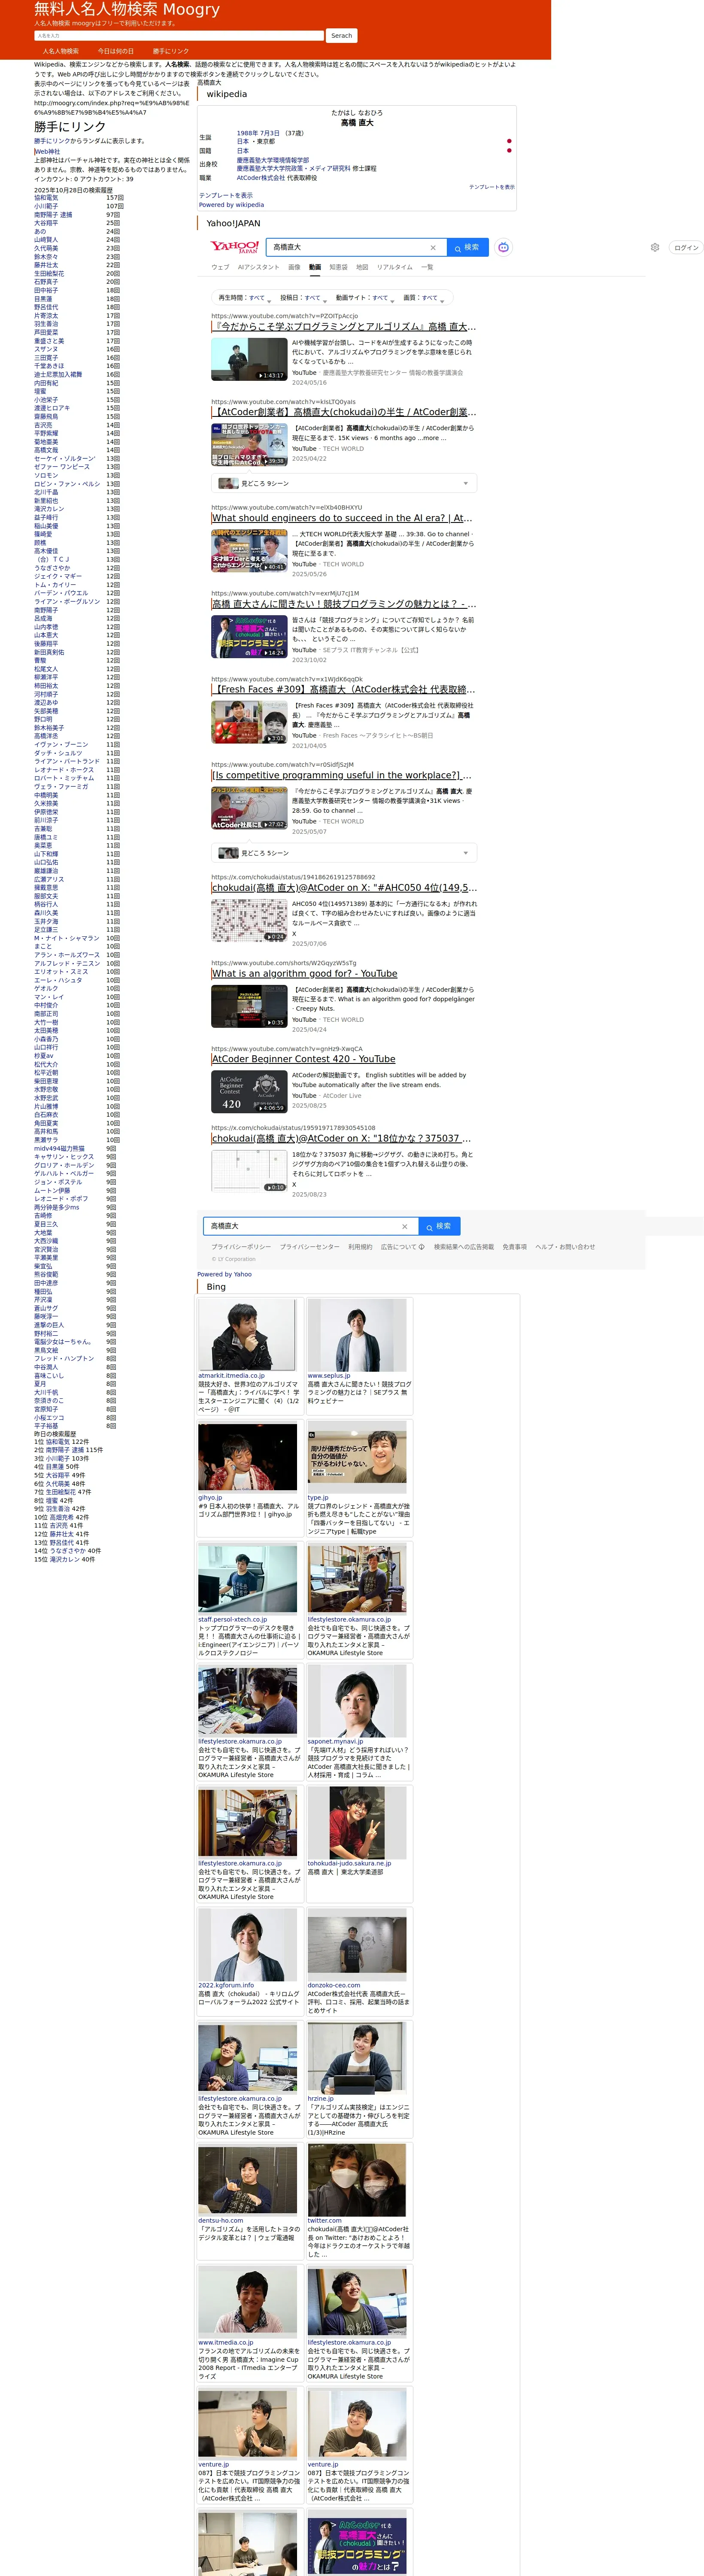
Task: Open the 慶應義塾大学環境情報学部 link
Action: click(273, 160)
